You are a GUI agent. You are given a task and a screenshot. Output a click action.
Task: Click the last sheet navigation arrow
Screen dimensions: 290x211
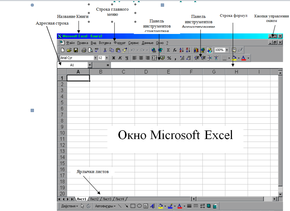click(x=72, y=199)
